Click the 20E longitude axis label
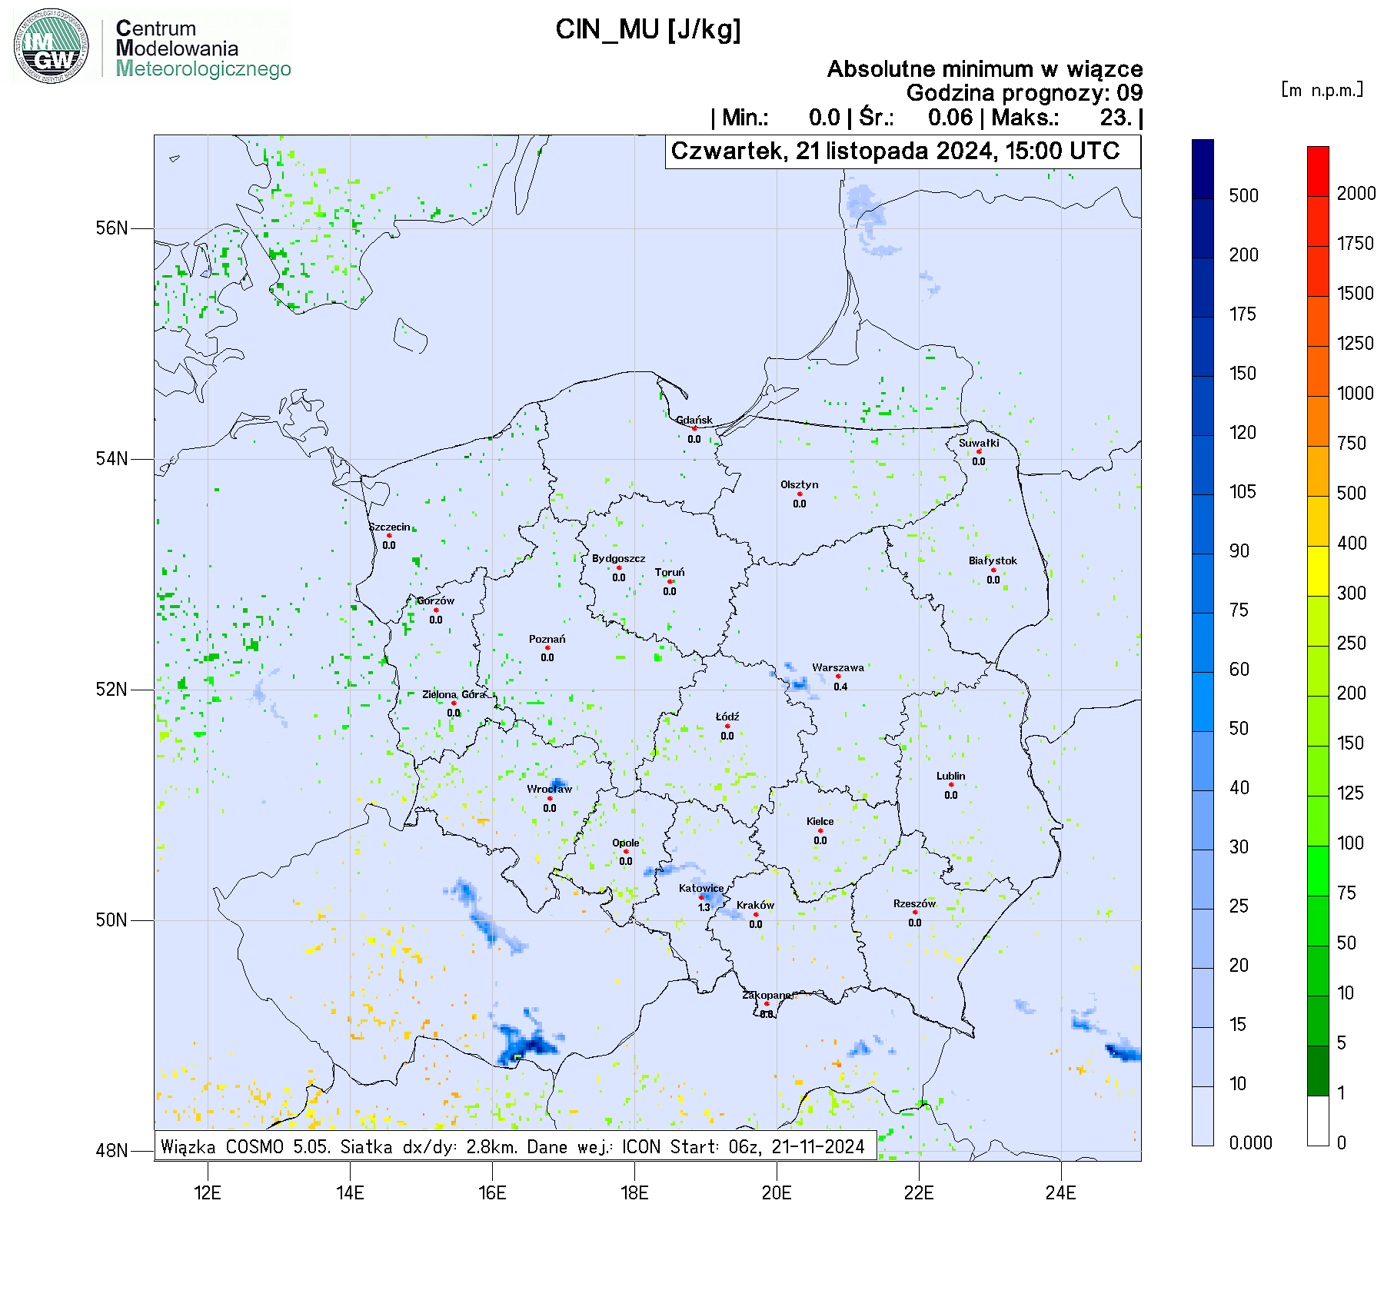 (x=777, y=1192)
